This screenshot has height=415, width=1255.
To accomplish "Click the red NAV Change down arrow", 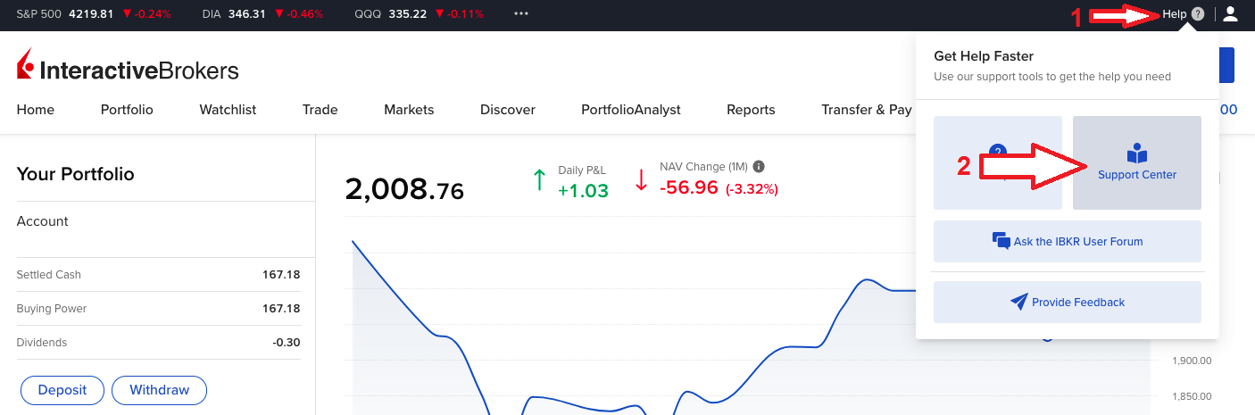I will (x=641, y=180).
